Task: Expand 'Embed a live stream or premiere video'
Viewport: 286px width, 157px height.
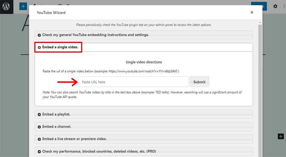Action: [144, 139]
